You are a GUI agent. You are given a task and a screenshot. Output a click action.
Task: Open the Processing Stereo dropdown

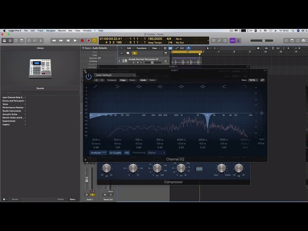[156, 153]
